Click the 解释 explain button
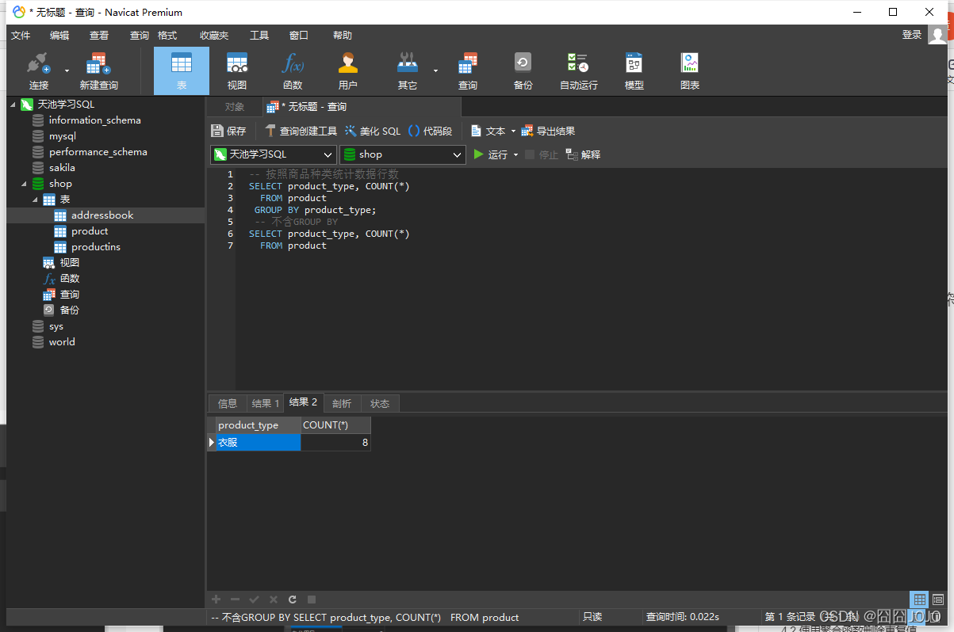 click(583, 154)
